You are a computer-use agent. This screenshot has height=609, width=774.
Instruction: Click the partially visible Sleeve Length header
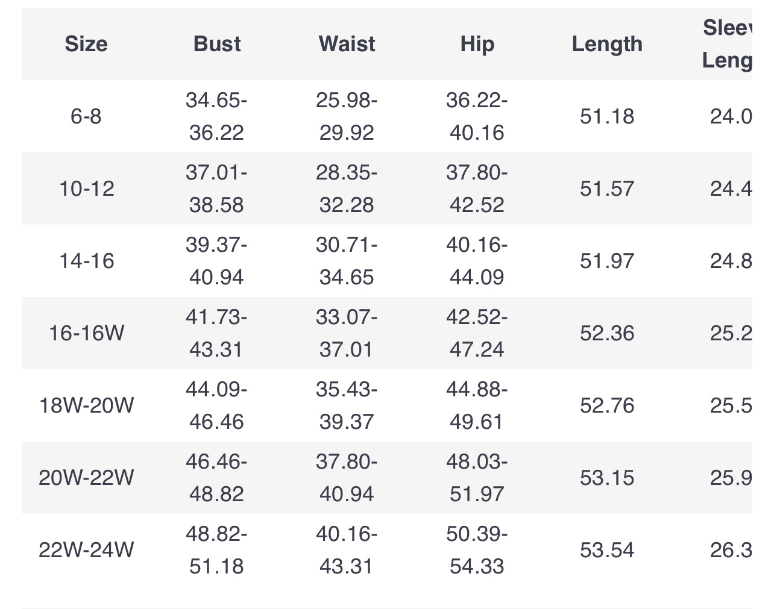728,44
